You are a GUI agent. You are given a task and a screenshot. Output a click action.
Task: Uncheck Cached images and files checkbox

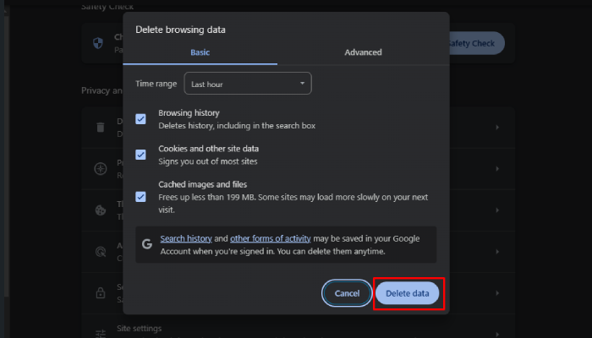pyautogui.click(x=140, y=197)
